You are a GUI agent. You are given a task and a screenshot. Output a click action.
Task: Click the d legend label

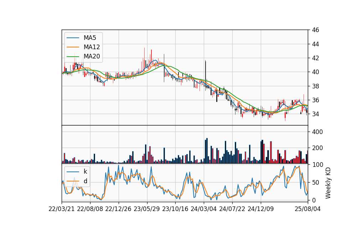(85, 181)
